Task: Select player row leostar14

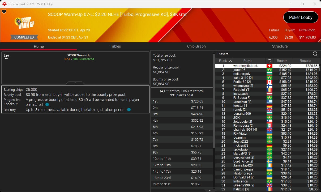Action: (x=267, y=106)
